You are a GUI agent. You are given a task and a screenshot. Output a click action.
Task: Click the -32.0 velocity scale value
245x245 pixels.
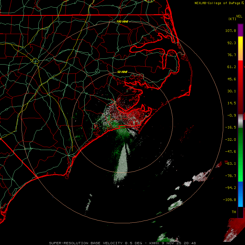point(231,140)
